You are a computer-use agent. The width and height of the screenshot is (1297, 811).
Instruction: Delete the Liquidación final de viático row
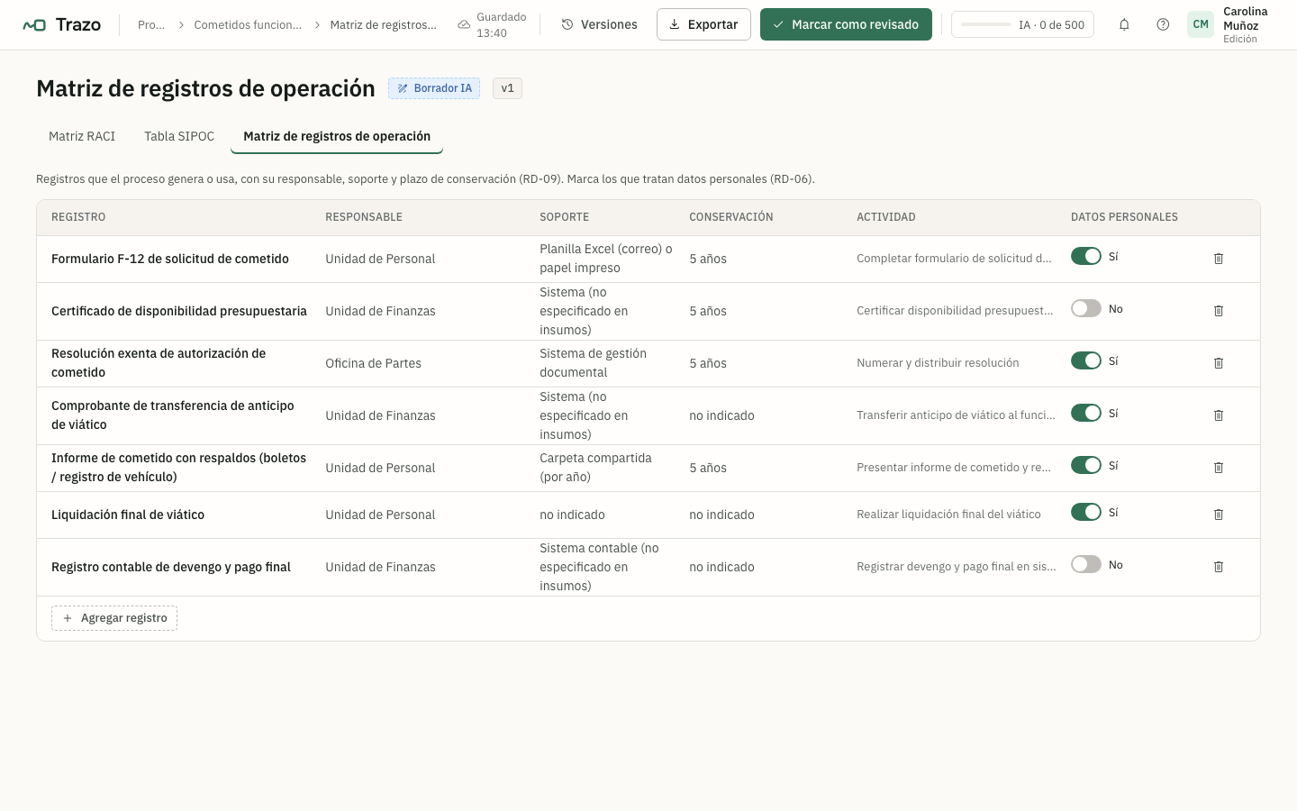[1219, 515]
